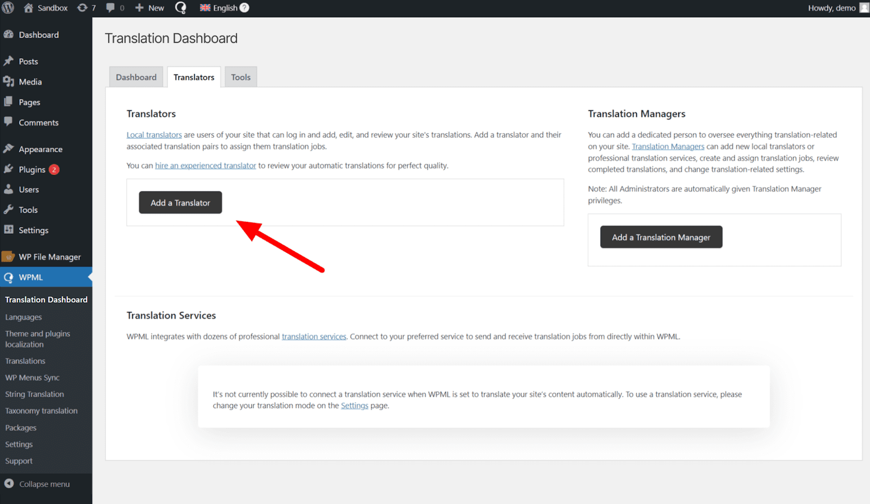The width and height of the screenshot is (870, 504).
Task: Click the Comments bubble icon in sidebar
Action: point(8,122)
